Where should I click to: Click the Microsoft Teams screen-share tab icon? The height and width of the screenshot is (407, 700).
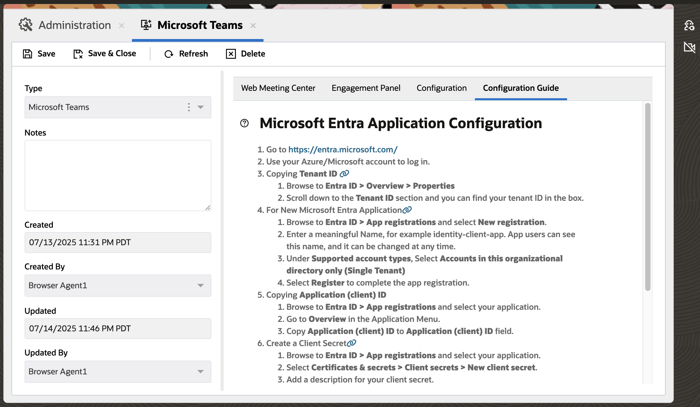coord(146,25)
